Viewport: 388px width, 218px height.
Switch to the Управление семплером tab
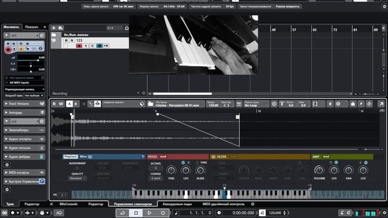[x=133, y=204]
